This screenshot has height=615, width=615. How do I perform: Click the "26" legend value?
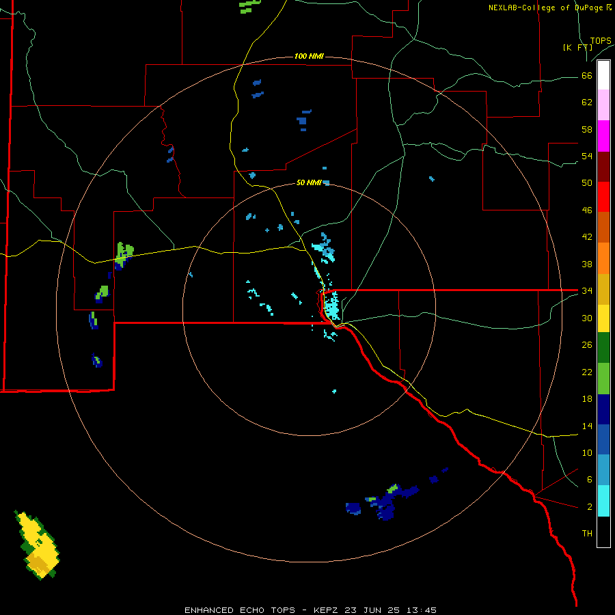(587, 345)
